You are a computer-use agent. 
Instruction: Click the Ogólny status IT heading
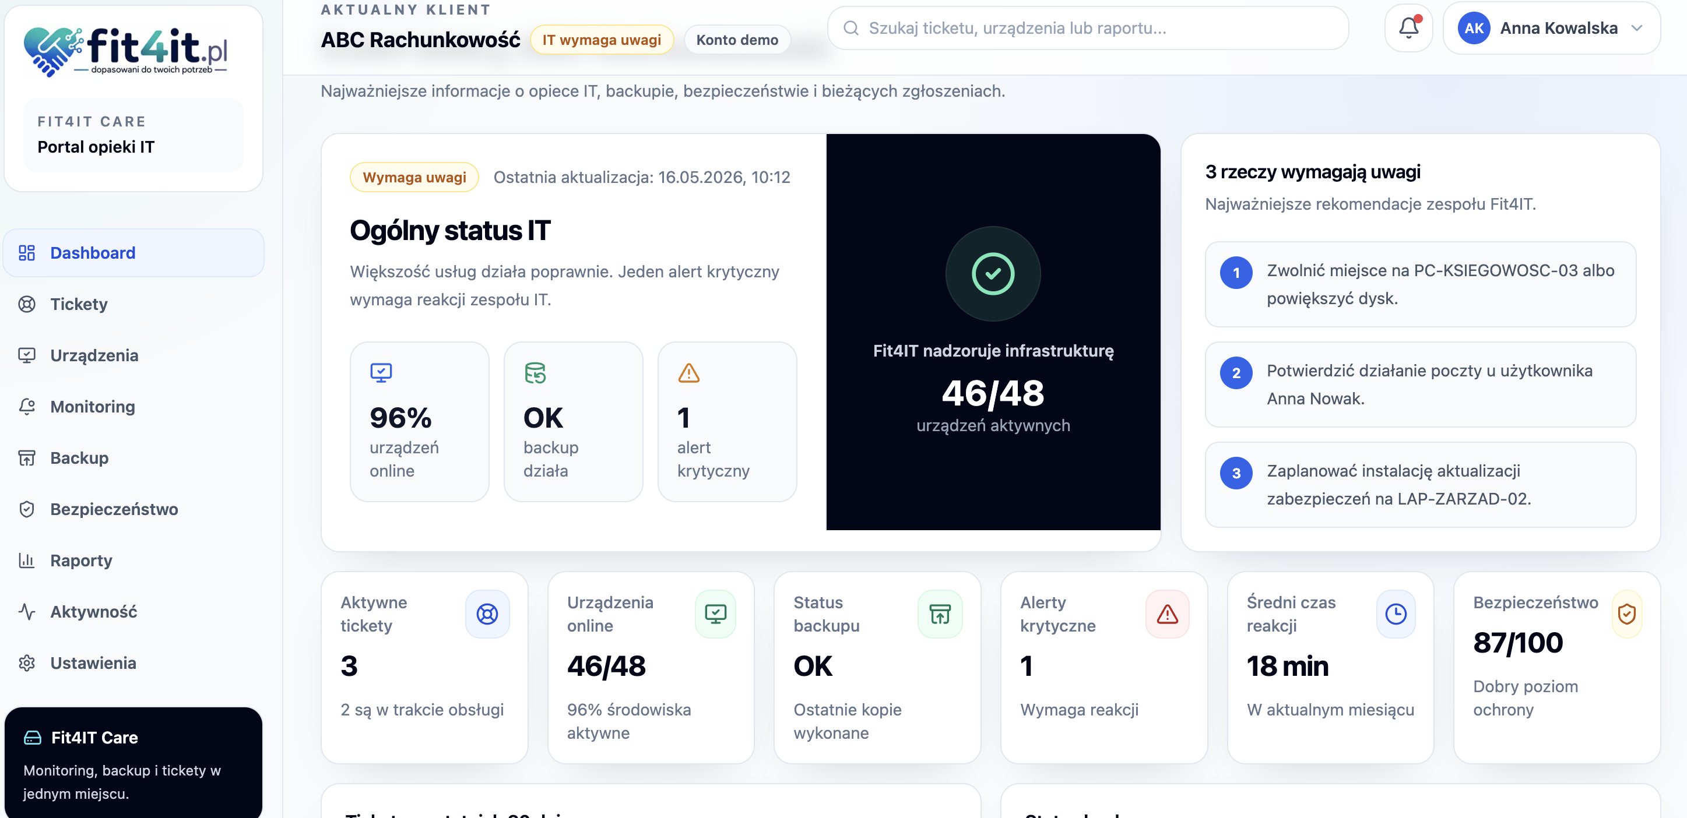click(450, 230)
